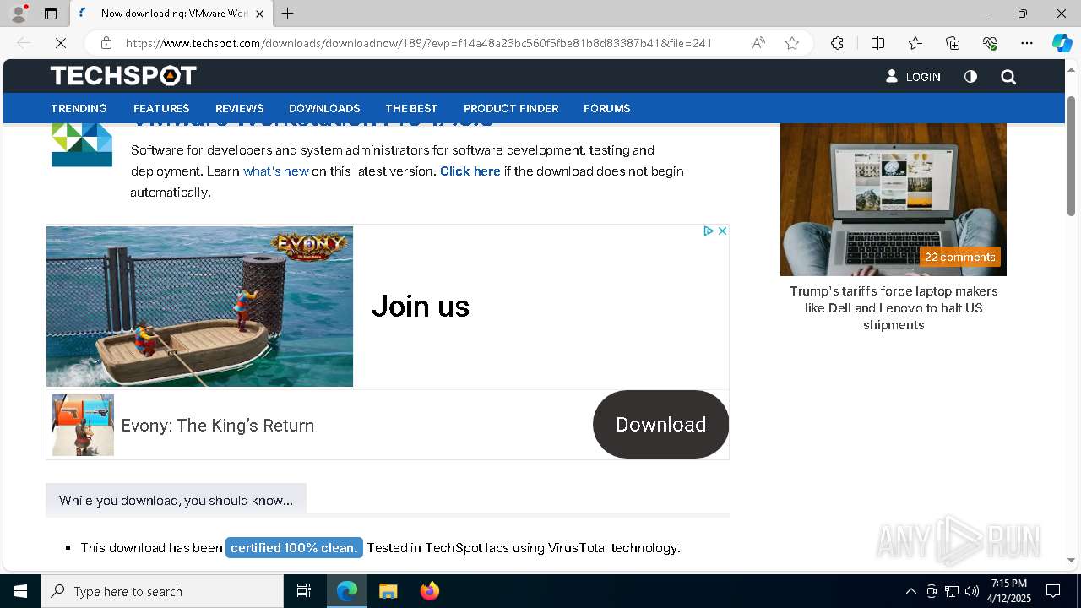
Task: Click the laptop article thumbnail
Action: (x=894, y=199)
